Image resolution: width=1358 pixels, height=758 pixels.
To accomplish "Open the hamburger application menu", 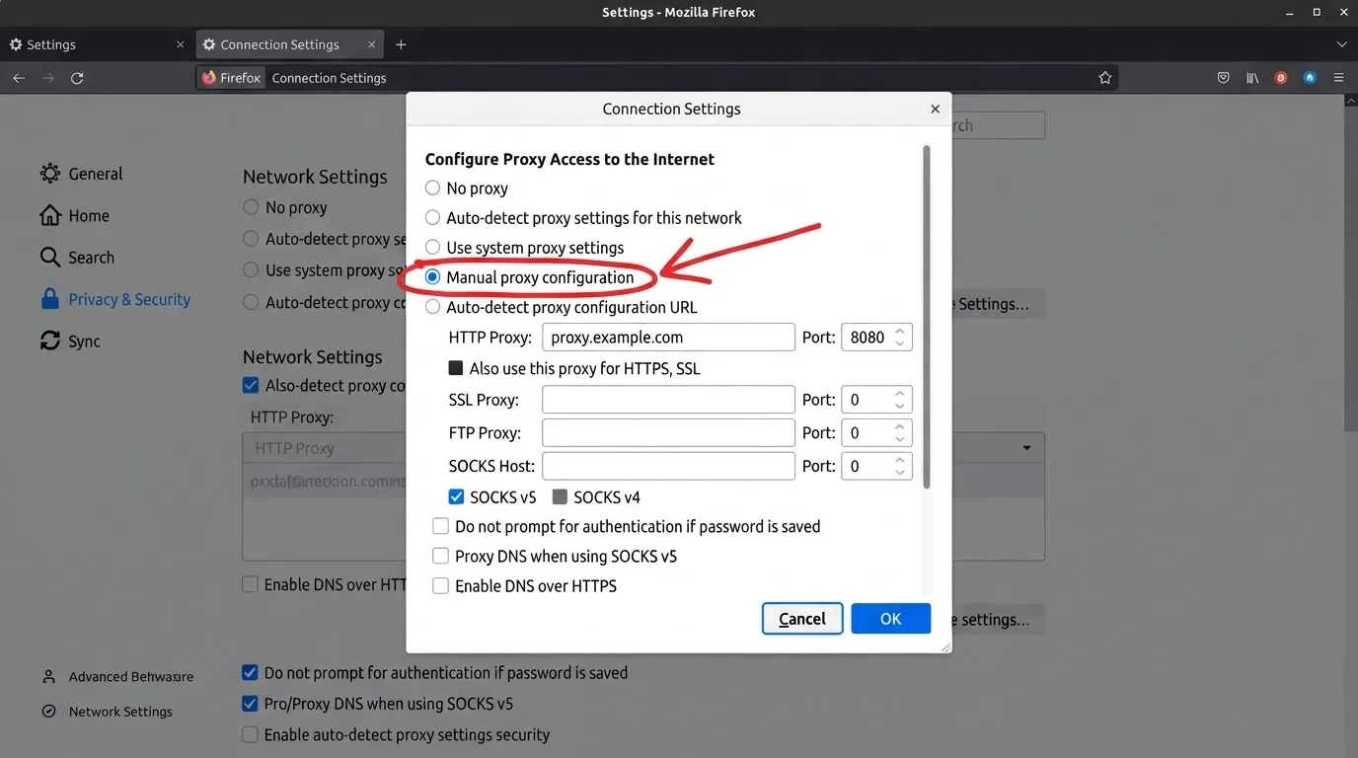I will [1339, 78].
